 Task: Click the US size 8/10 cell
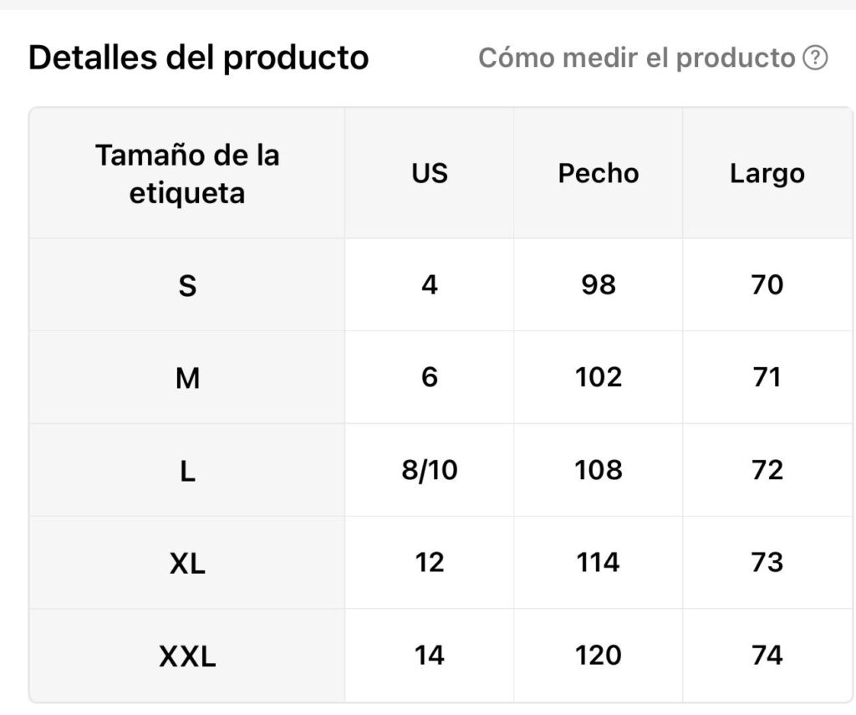pyautogui.click(x=430, y=470)
